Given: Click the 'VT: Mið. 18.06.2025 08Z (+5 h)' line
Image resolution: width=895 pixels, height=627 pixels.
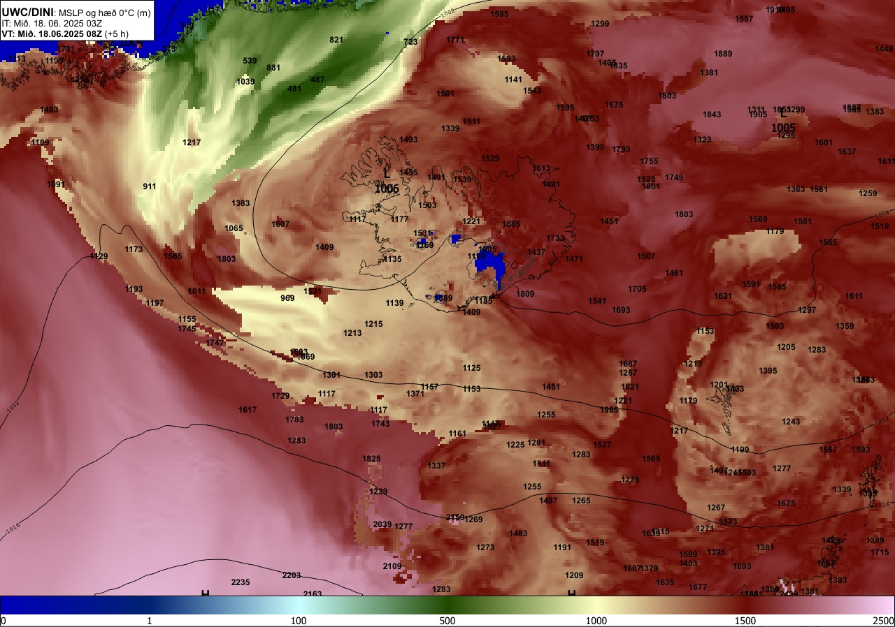Looking at the screenshot, I should tap(65, 34).
